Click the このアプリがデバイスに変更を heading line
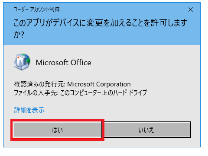208x156 pixels. 100,23
